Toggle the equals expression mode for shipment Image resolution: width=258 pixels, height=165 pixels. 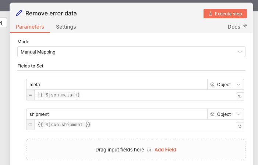(30, 125)
